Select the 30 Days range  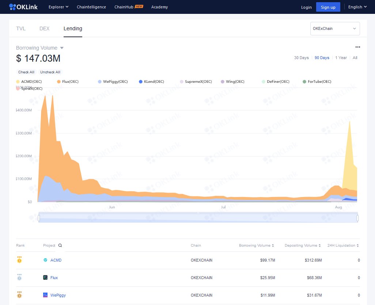point(301,58)
